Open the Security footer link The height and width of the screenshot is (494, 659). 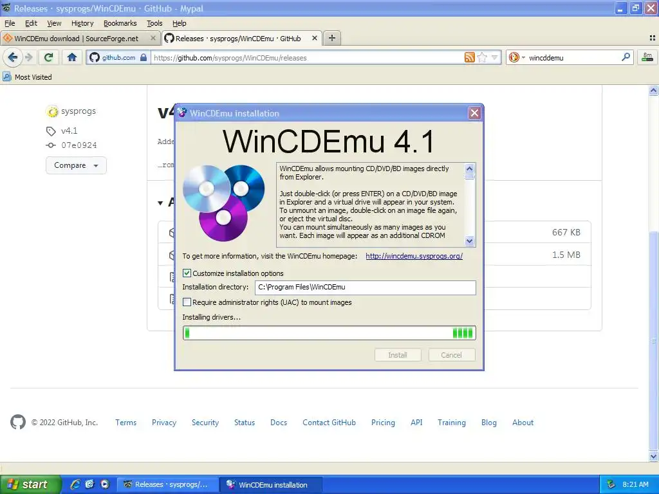pos(205,423)
